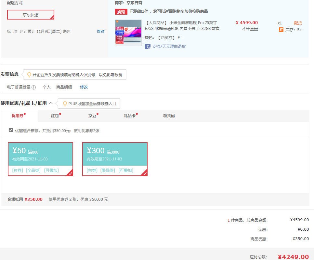Click the red 换购 badge
The image size is (314, 260).
click(121, 12)
